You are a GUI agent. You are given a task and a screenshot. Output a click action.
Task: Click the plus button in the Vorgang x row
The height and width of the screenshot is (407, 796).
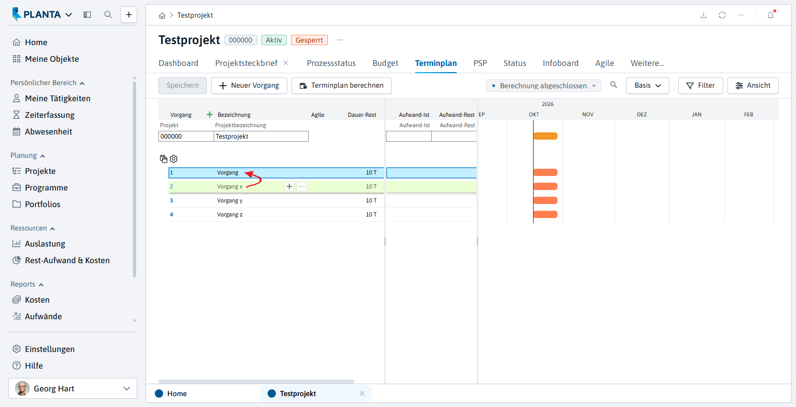pyautogui.click(x=289, y=186)
